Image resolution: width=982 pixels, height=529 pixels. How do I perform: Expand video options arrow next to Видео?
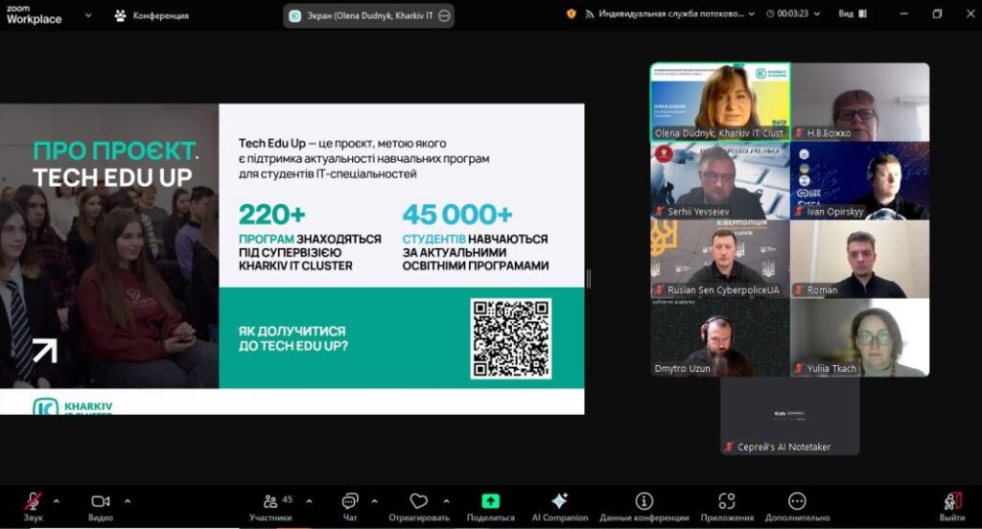tap(128, 501)
